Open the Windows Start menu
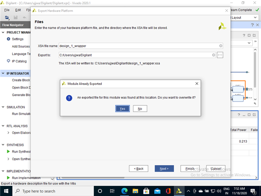Image resolution: width=261 pixels, height=196 pixels. (6, 191)
